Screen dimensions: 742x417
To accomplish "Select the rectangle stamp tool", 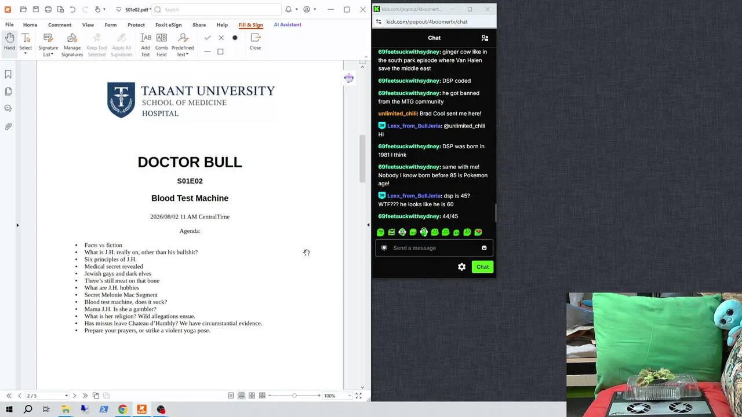I will pos(220,52).
